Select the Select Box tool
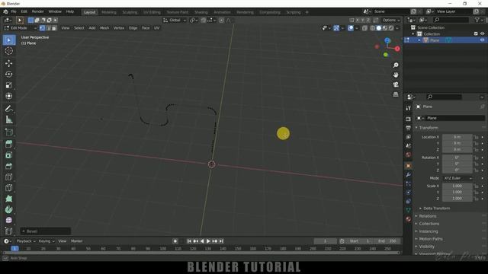Image resolution: width=488 pixels, height=274 pixels. 9,40
